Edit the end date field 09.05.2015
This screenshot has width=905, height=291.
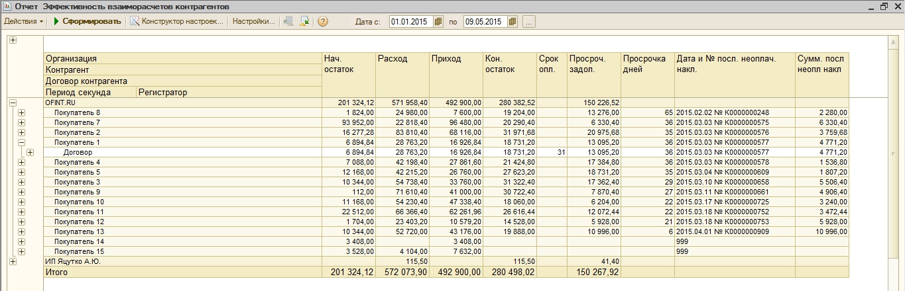click(x=485, y=22)
